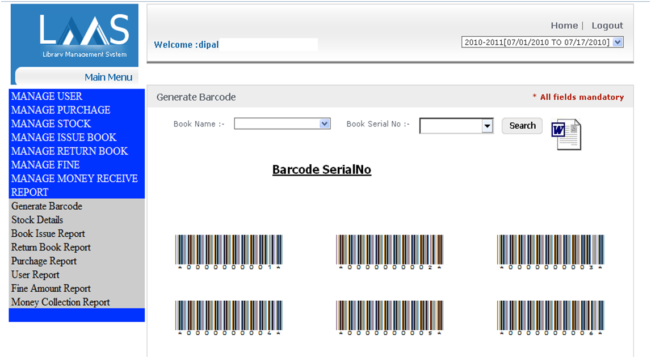Open the Return Book Report
Screen dimensions: 651x358
(x=51, y=247)
